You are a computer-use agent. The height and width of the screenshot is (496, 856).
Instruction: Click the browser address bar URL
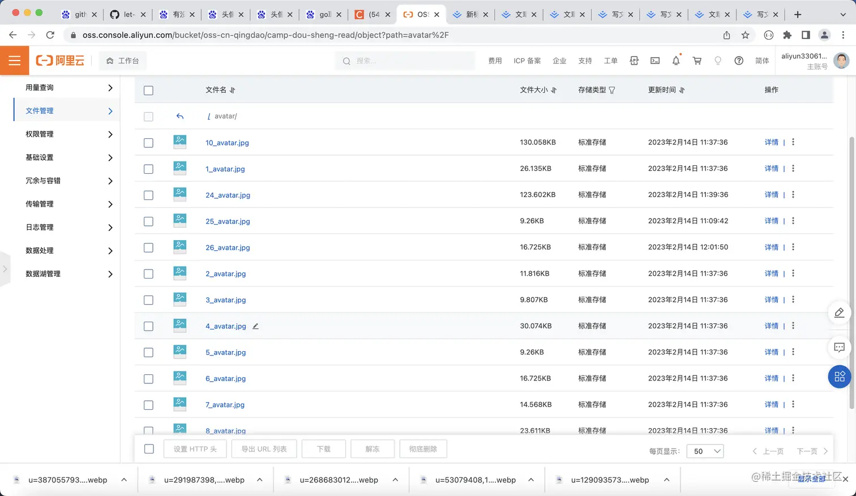[266, 35]
